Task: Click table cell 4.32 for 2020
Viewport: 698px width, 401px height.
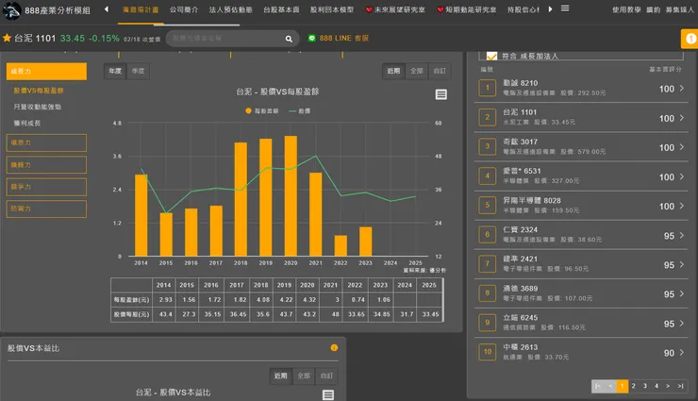Action: pos(307,299)
